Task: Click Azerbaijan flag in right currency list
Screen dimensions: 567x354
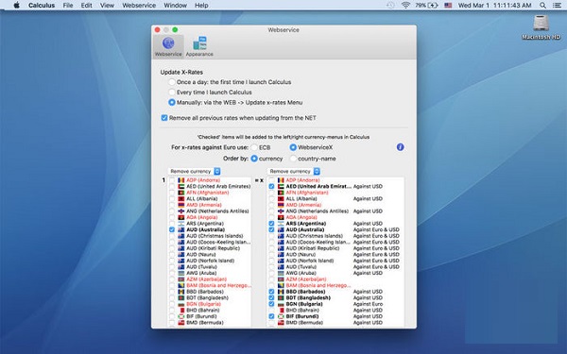Action: 281,279
